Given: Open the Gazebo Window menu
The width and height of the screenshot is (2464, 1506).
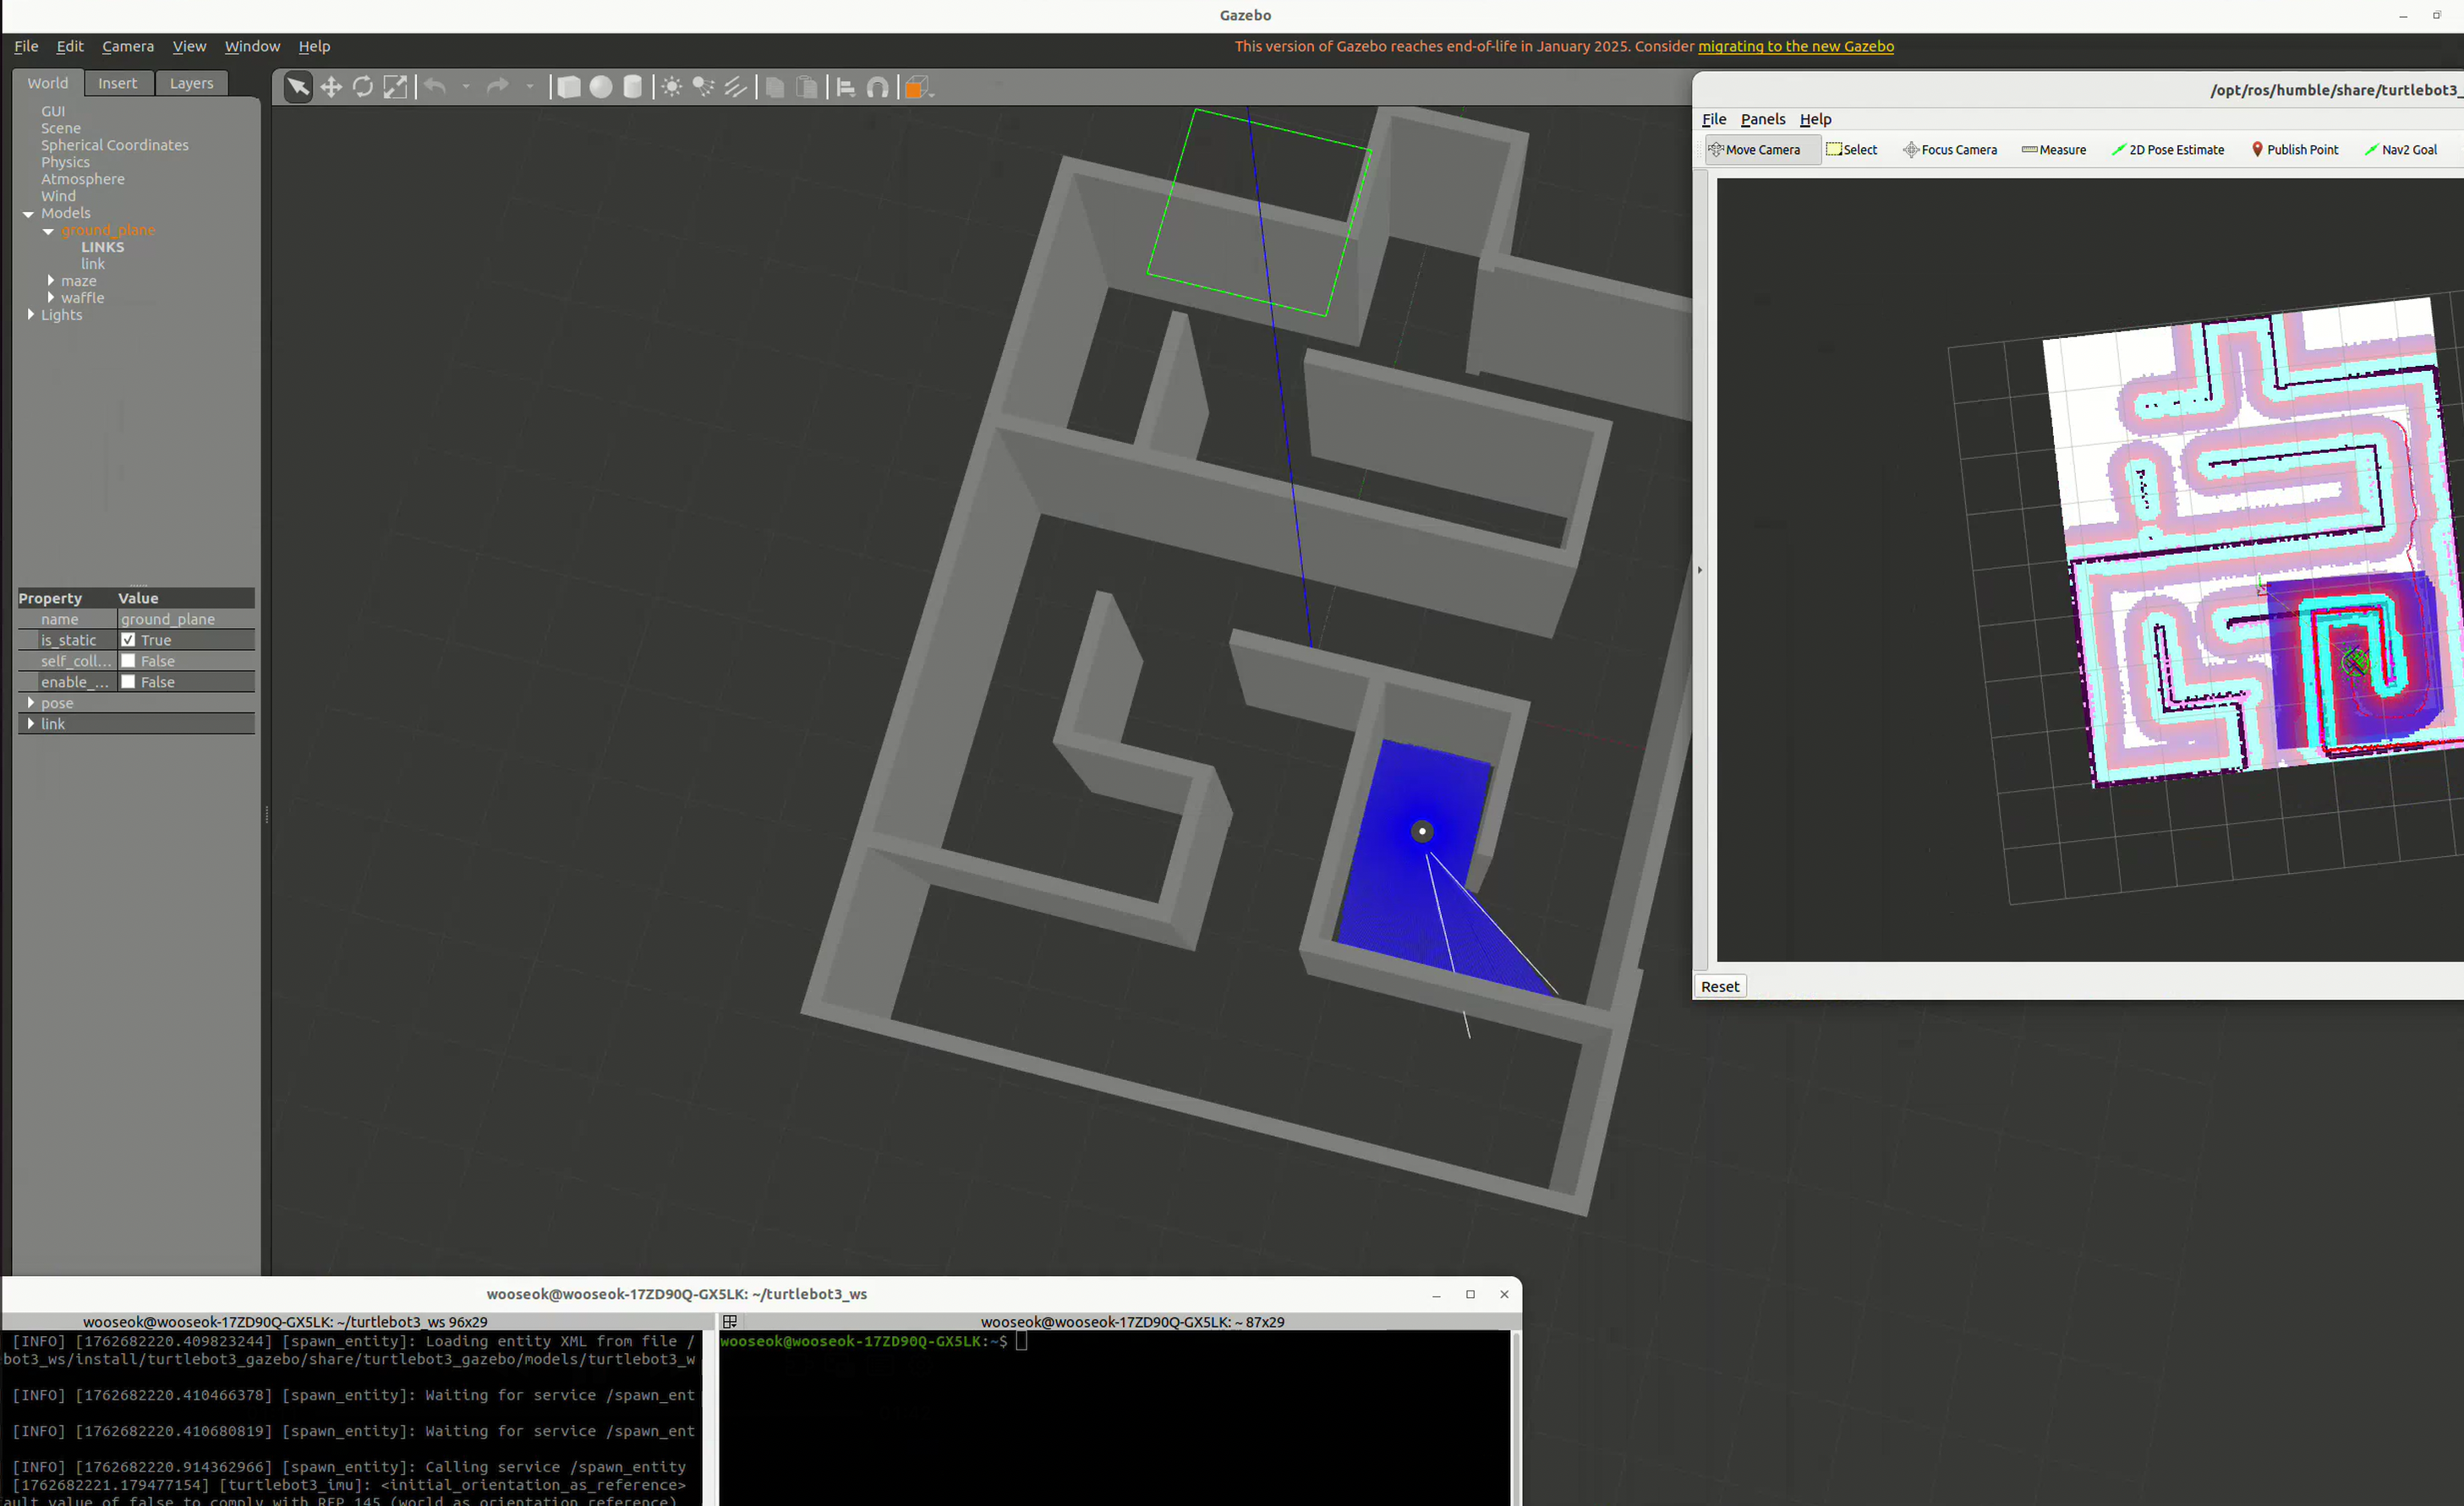Looking at the screenshot, I should click(x=252, y=46).
